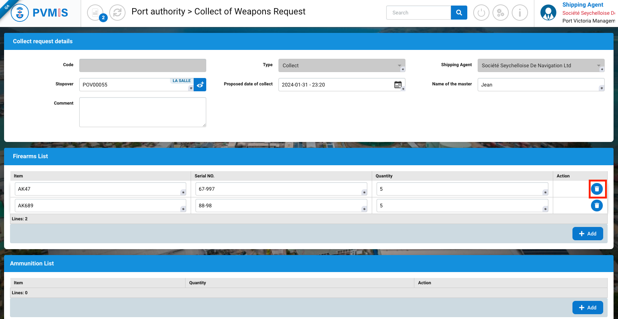View stopover details via eye icon
Image resolution: width=618 pixels, height=319 pixels.
click(200, 85)
